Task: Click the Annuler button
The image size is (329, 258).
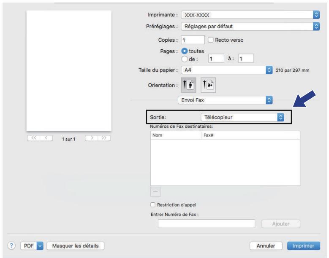Action: [266, 246]
